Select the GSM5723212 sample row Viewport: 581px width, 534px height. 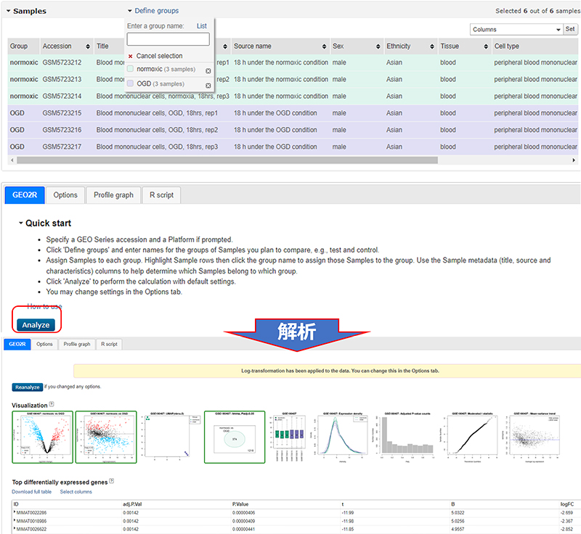coord(293,62)
